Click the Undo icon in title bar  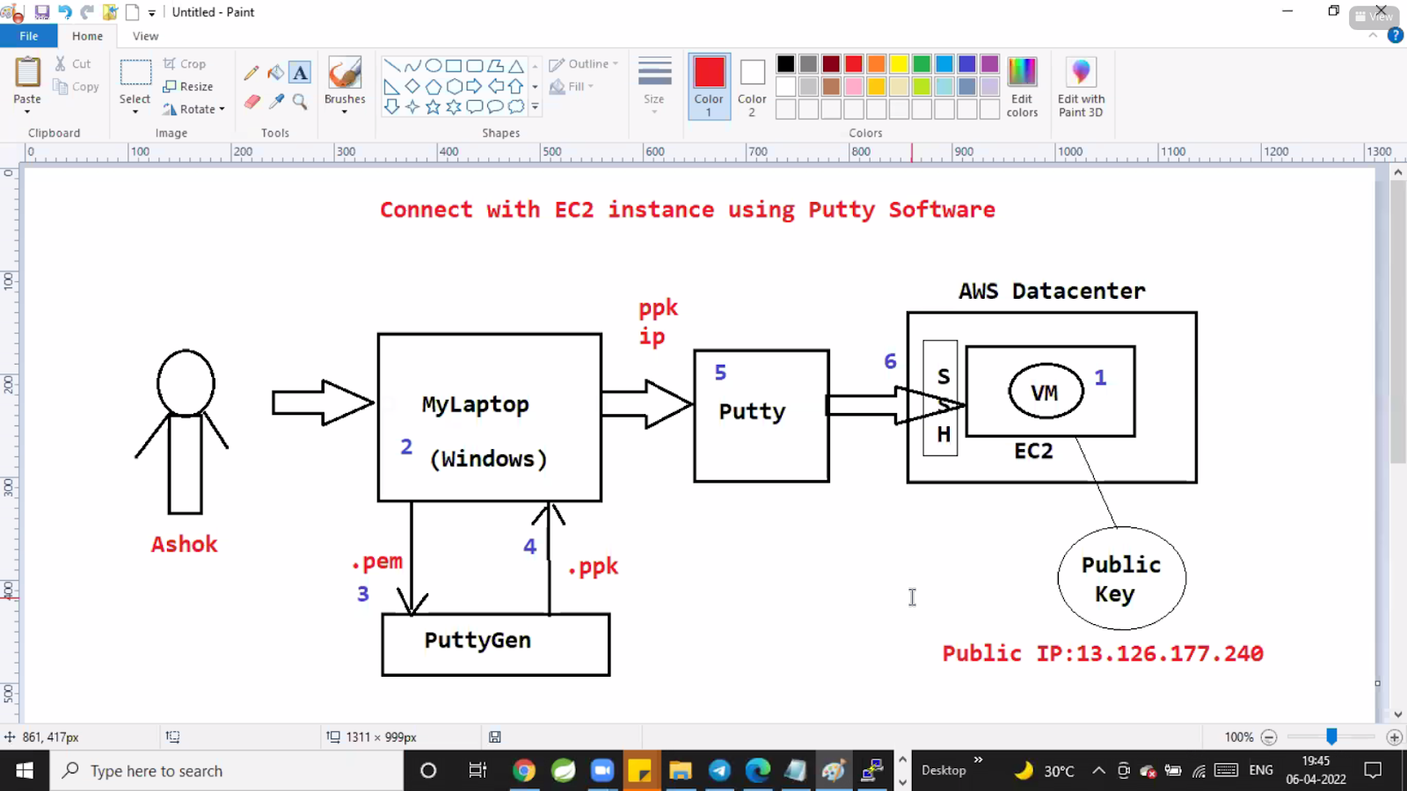click(x=65, y=12)
